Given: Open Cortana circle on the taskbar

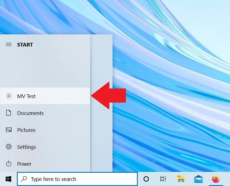Looking at the screenshot, I should 146,179.
